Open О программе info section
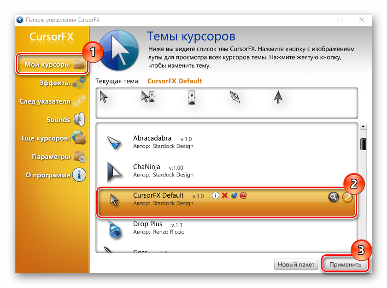387x288 pixels. click(x=48, y=175)
